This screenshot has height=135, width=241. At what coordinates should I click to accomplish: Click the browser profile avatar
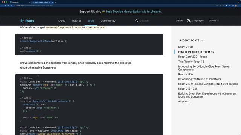(x=236, y=6)
